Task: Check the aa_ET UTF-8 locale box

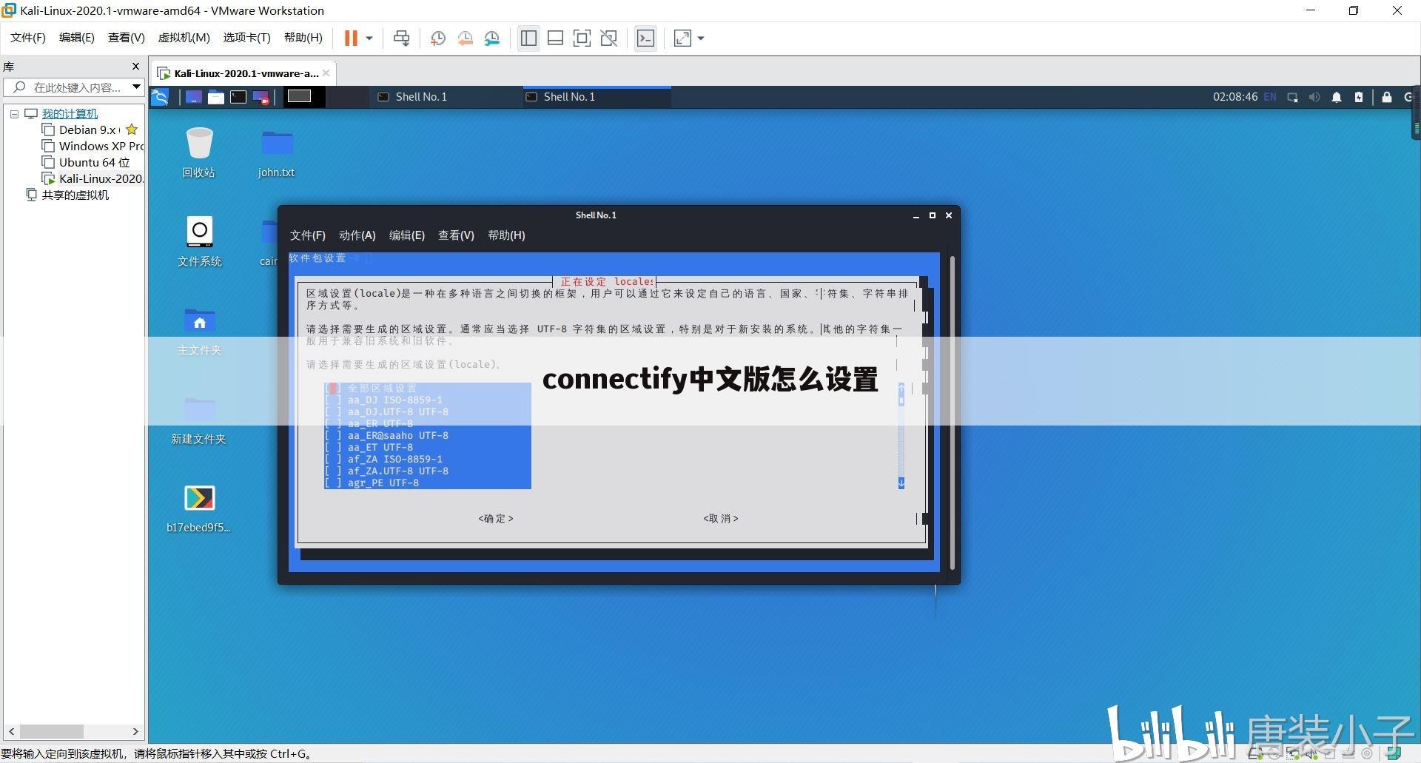Action: click(333, 447)
